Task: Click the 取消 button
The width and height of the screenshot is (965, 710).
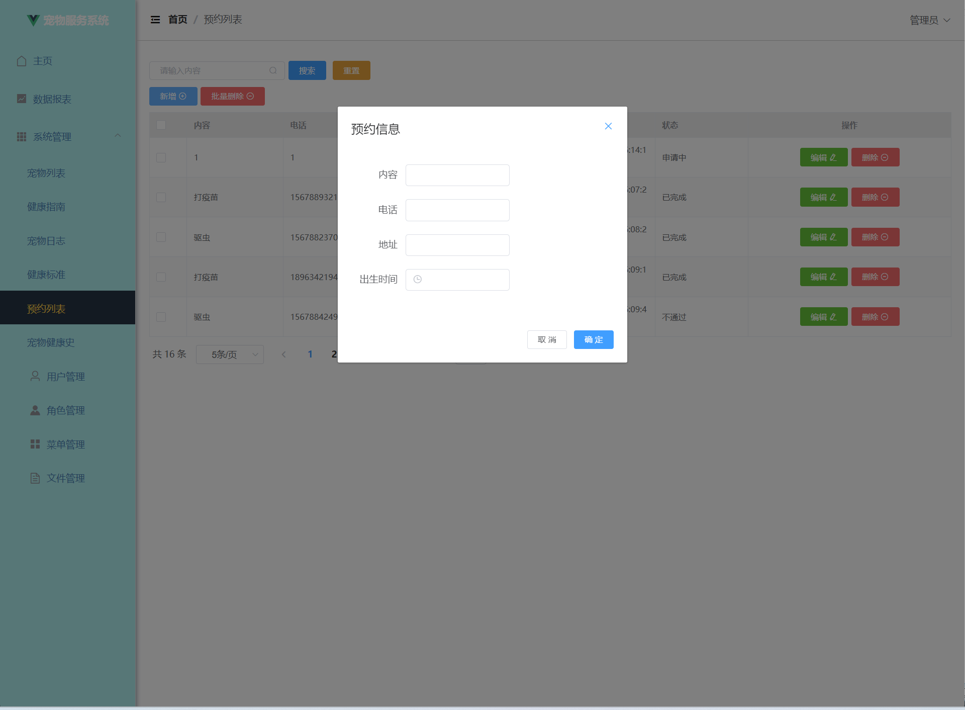Action: point(546,340)
